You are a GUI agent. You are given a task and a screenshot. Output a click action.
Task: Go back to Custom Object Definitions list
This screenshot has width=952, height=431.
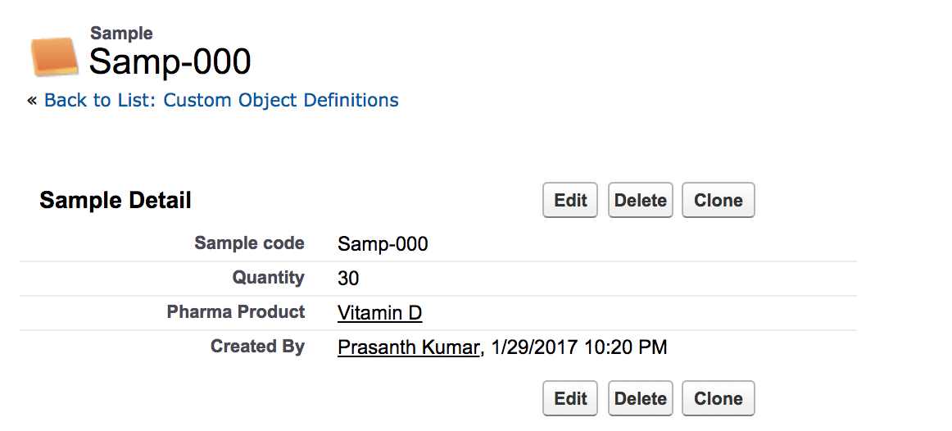[221, 100]
